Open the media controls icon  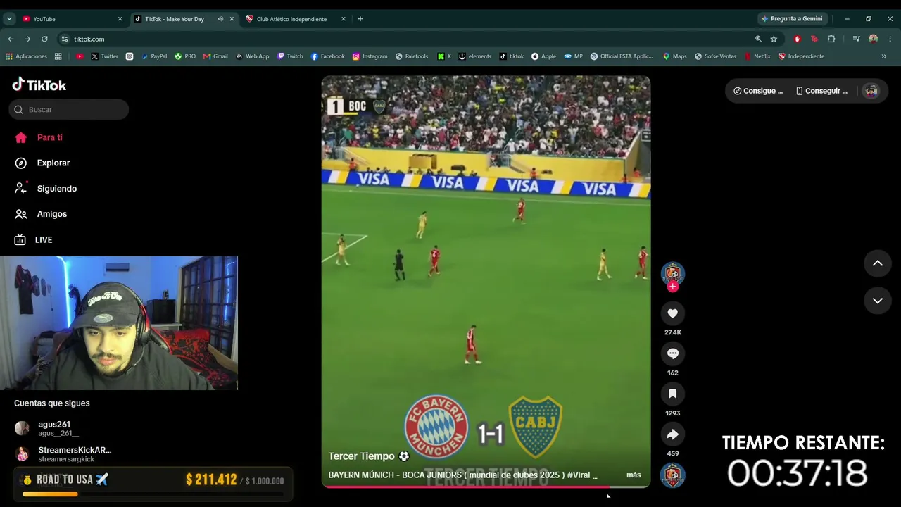point(856,39)
